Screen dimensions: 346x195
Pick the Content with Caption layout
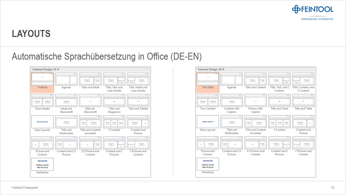(x=232, y=100)
